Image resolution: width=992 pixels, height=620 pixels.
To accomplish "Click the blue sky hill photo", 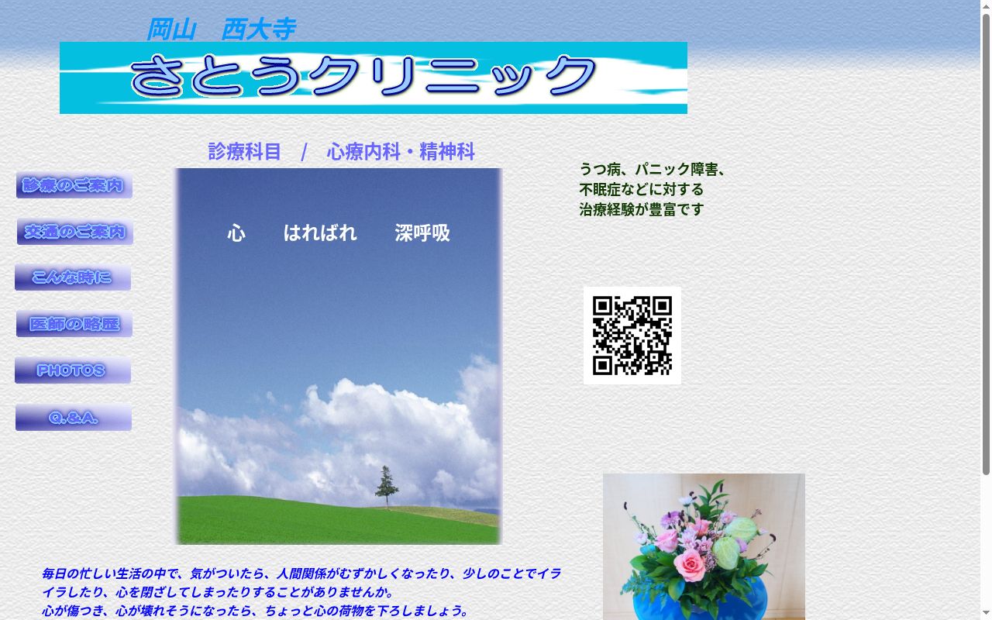I will coord(339,356).
